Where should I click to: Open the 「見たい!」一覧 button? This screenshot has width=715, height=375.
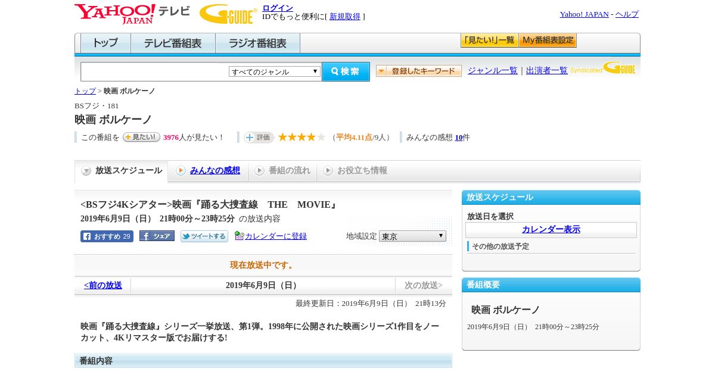489,40
